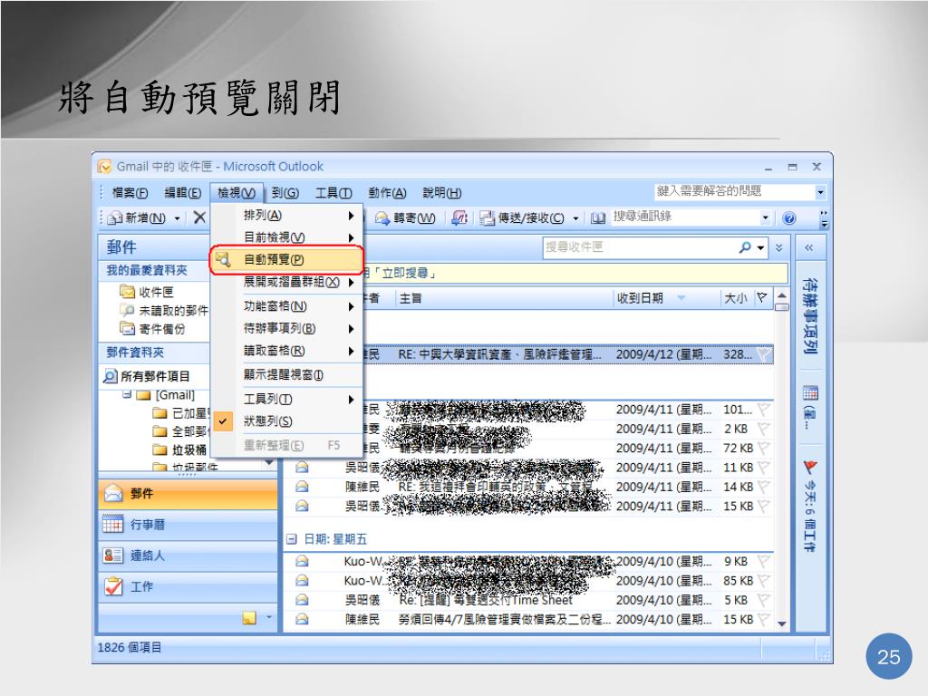
Task: Click the 轉寄(W) forward button
Action: point(406,218)
